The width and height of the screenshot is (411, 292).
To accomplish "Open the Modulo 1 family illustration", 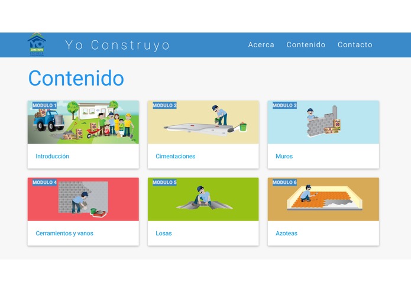I will 83,122.
